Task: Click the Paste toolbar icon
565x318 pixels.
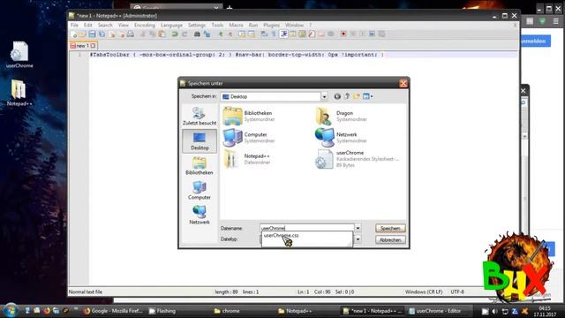Action: point(162,34)
